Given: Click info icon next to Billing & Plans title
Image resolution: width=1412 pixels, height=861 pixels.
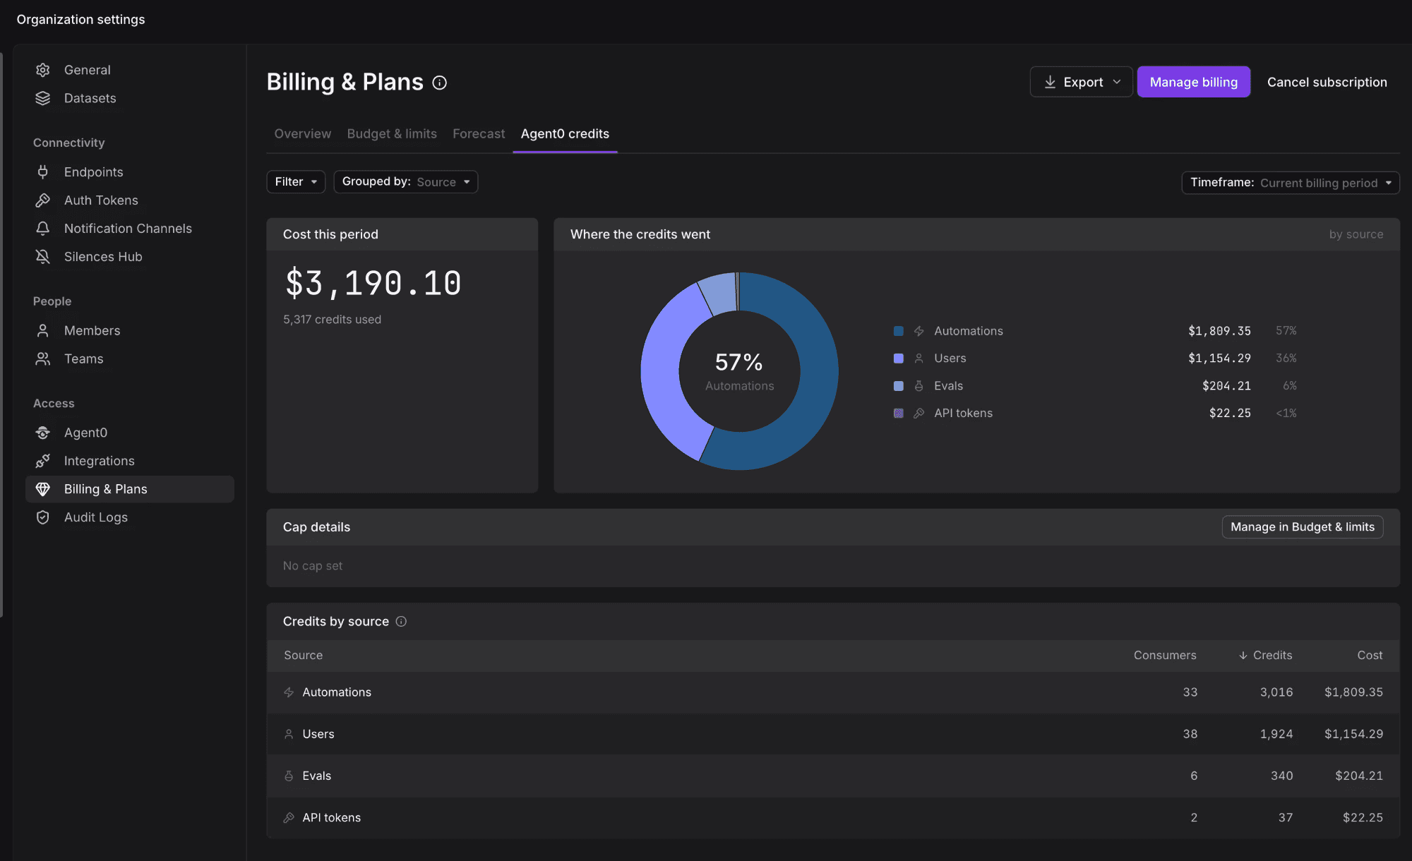Looking at the screenshot, I should click(440, 83).
